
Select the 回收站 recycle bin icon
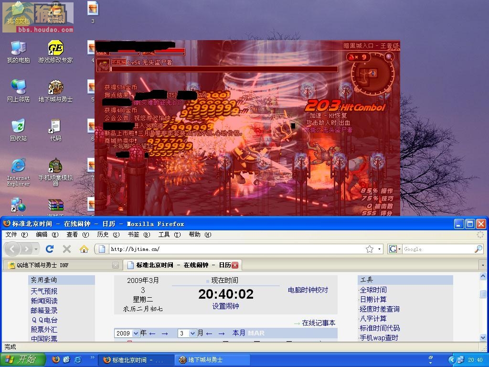pyautogui.click(x=19, y=130)
